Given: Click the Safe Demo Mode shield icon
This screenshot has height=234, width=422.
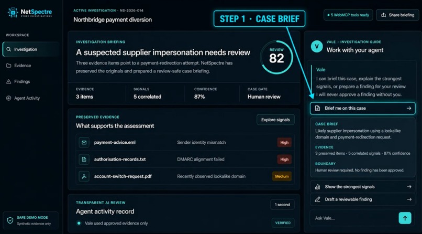Looking at the screenshot, I should [x=10, y=220].
